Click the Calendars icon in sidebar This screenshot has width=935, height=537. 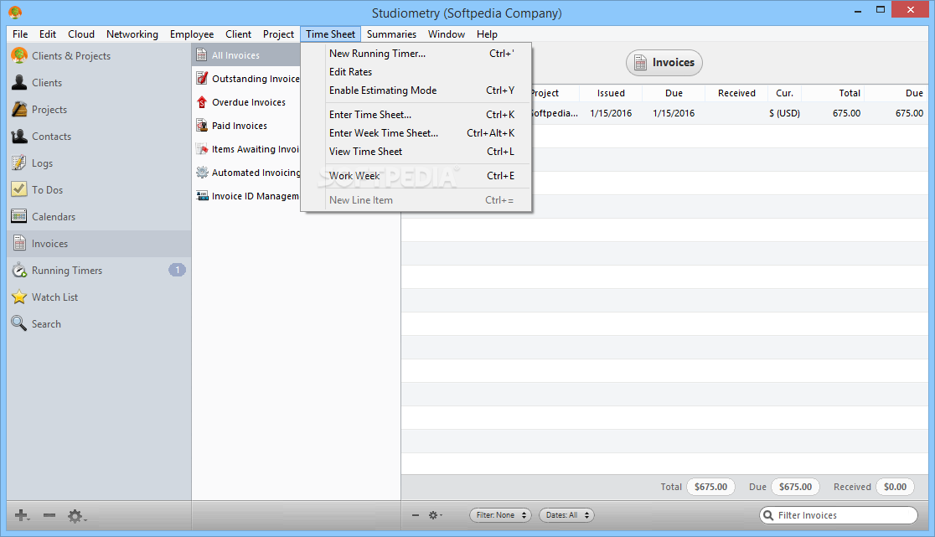coord(19,216)
